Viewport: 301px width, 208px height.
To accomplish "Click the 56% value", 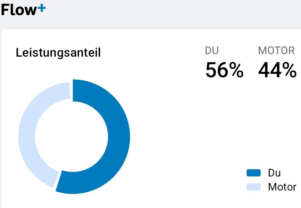I will click(224, 70).
